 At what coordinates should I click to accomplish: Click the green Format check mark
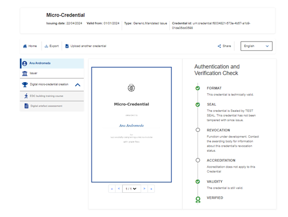[x=198, y=88]
